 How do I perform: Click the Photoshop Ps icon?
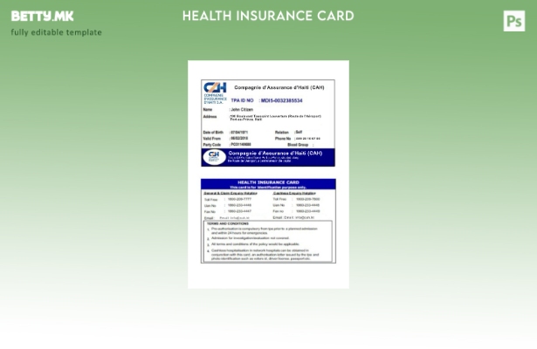click(514, 21)
